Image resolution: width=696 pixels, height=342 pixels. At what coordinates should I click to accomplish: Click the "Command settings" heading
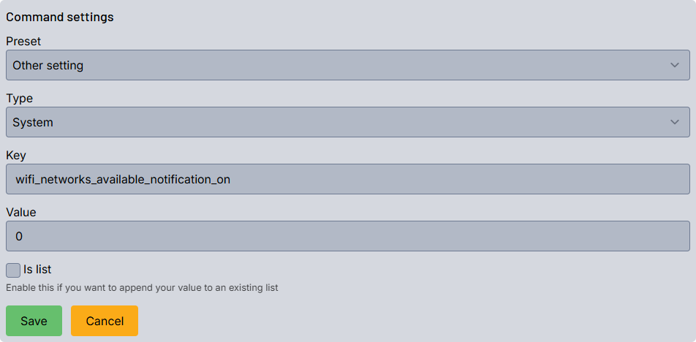[x=60, y=17]
